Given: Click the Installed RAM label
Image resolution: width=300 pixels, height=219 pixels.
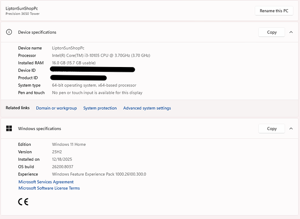Looking at the screenshot, I should [31, 63].
